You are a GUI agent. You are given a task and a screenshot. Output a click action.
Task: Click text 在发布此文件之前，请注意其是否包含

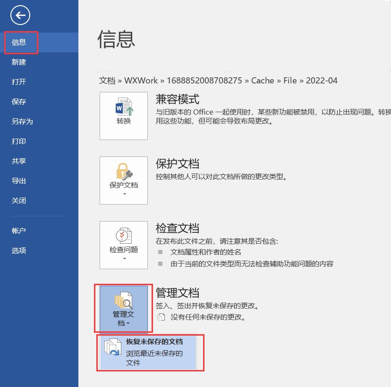[217, 241]
